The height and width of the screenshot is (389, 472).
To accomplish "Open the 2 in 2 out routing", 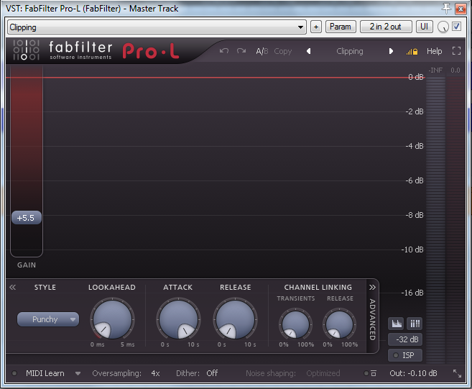I will [x=386, y=27].
